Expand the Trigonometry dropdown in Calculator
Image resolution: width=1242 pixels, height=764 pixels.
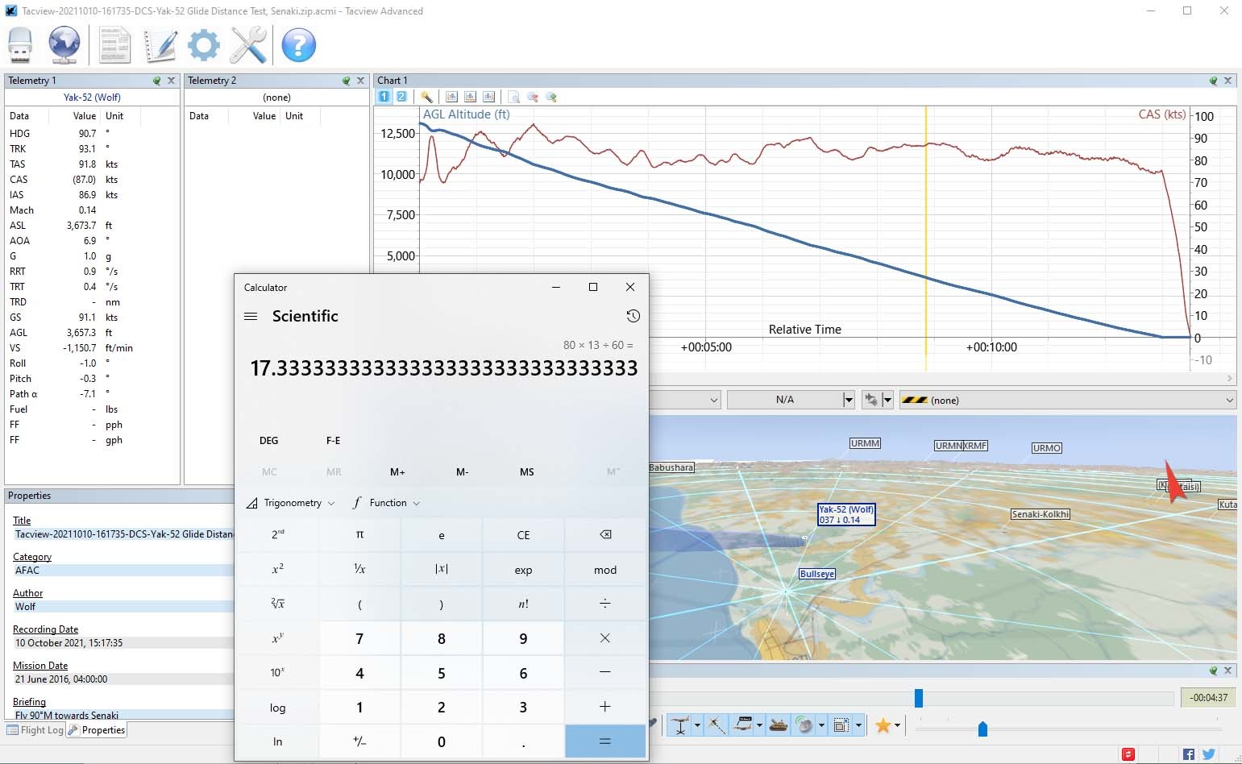[290, 503]
